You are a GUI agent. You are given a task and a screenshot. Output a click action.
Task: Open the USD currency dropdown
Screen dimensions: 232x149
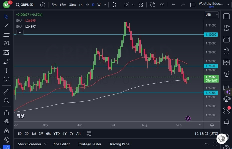coord(211,14)
